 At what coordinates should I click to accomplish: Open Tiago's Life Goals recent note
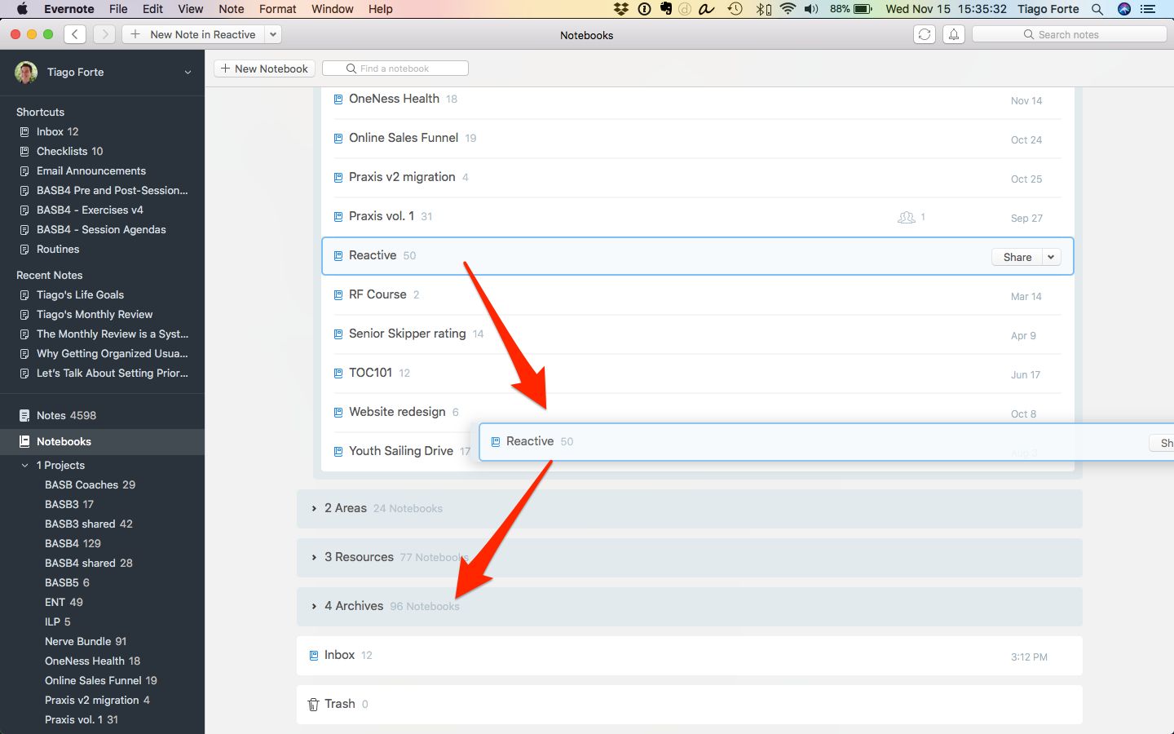[80, 294]
